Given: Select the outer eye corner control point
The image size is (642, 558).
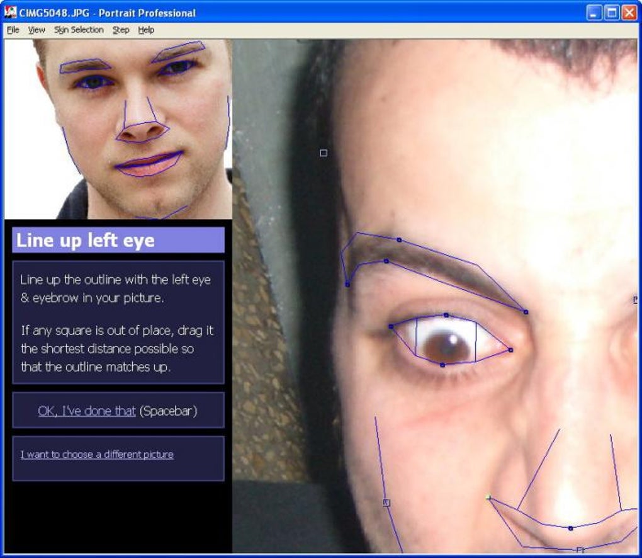Looking at the screenshot, I should pyautogui.click(x=391, y=326).
